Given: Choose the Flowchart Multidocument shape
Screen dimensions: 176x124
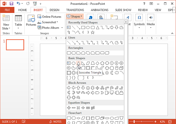Looking at the screenshot, I should 102,118.
